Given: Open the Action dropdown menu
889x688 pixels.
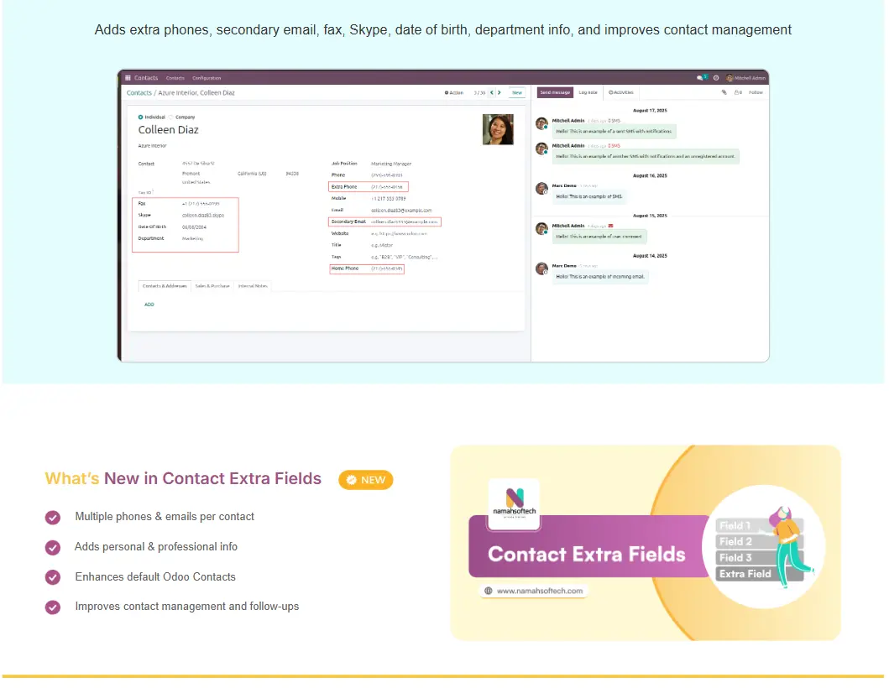Looking at the screenshot, I should pos(454,92).
